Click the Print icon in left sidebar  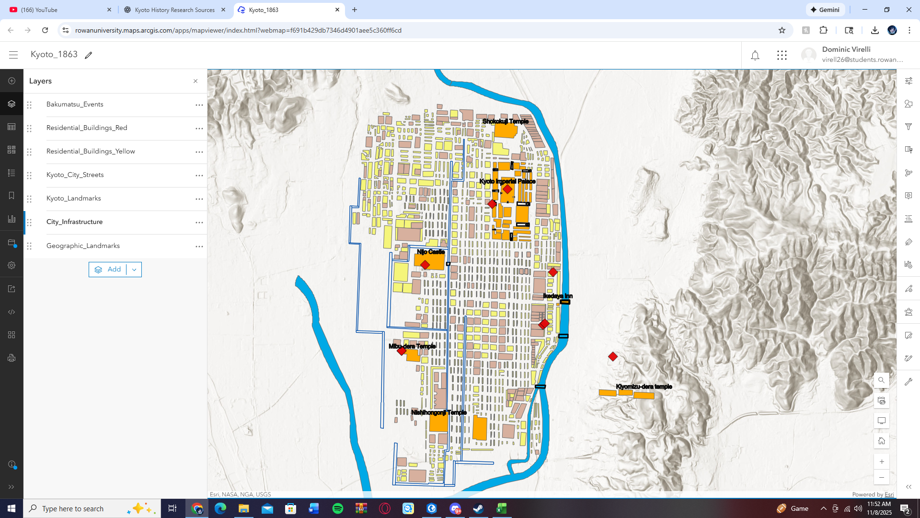[11, 358]
